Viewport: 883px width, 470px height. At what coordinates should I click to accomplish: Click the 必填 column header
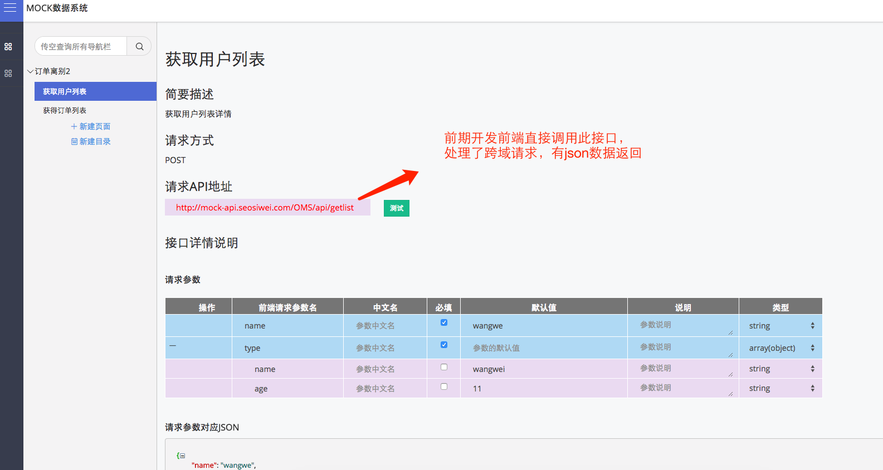coord(444,306)
